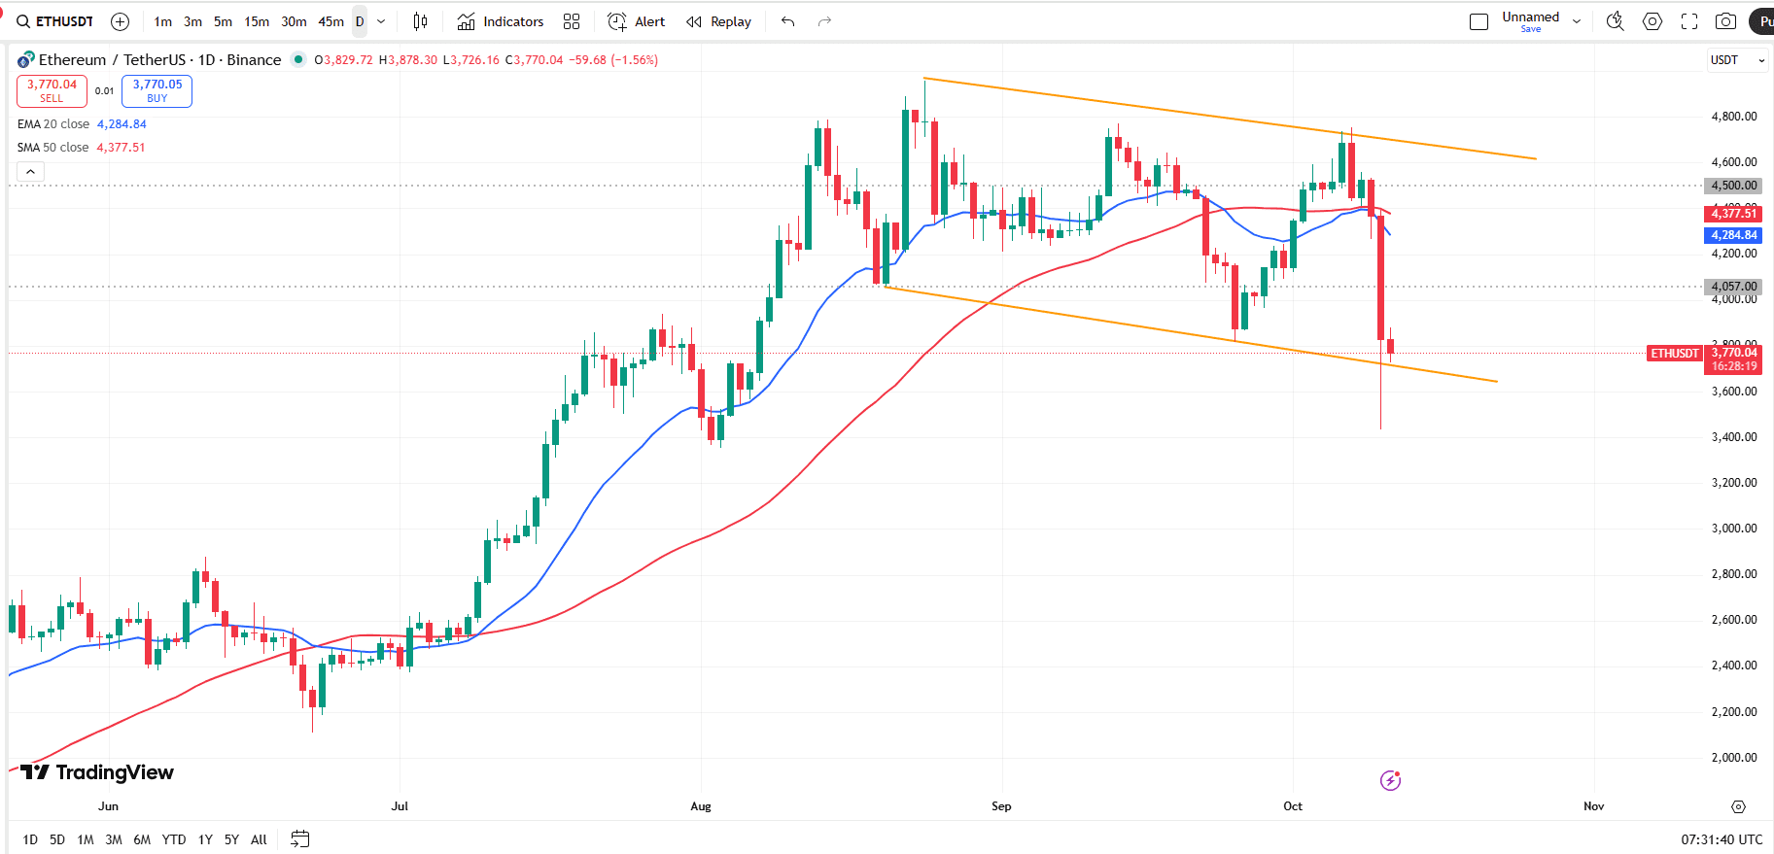Viewport: 1774px width, 854px height.
Task: Click the quick search icon
Action: [x=1616, y=21]
